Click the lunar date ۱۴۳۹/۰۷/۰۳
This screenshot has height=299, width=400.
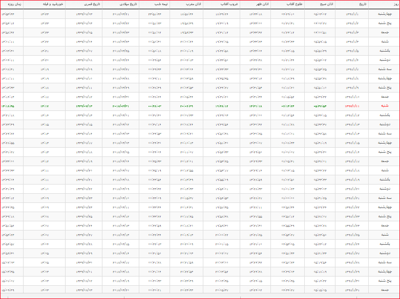point(84,14)
